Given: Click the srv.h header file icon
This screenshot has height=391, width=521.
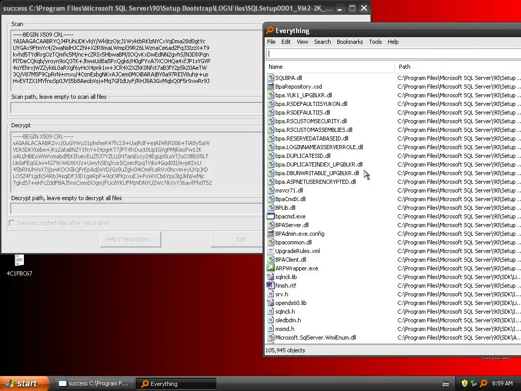Looking at the screenshot, I should coord(271,294).
